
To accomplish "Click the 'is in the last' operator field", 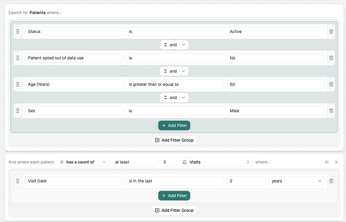I will pyautogui.click(x=175, y=181).
